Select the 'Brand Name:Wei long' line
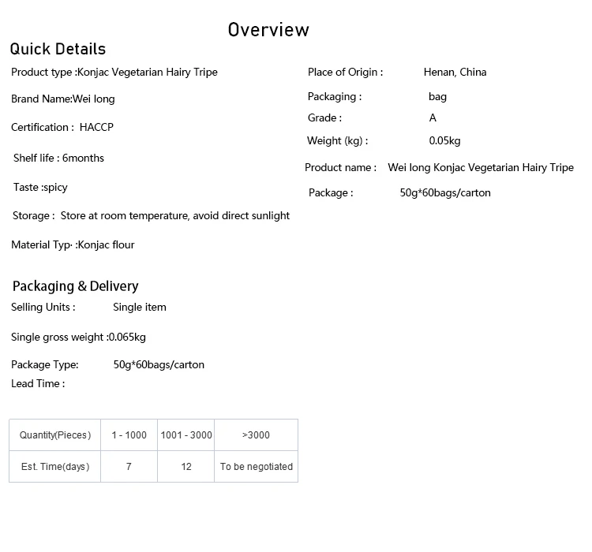 63,99
